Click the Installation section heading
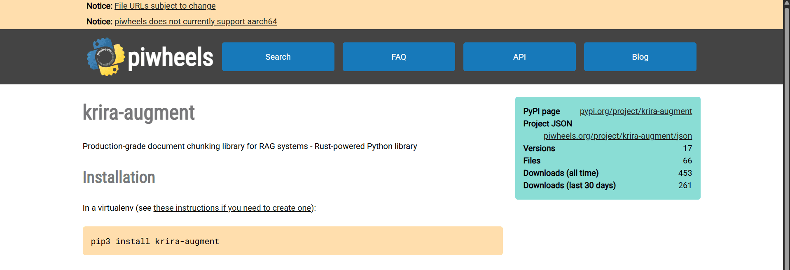790x270 pixels. tap(119, 177)
